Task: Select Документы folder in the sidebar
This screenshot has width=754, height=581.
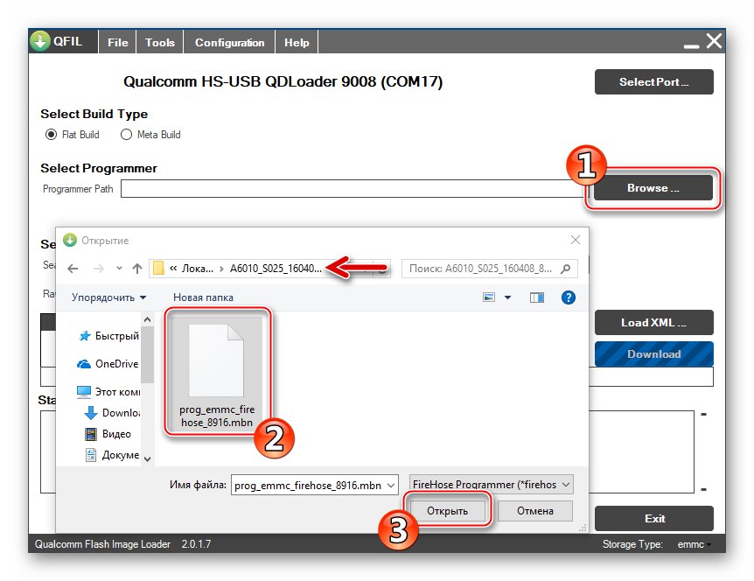Action: tap(112, 455)
